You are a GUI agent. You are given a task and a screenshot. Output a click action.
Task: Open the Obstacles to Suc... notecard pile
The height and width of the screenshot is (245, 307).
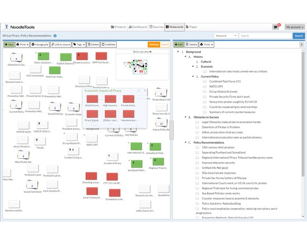(x=16, y=58)
